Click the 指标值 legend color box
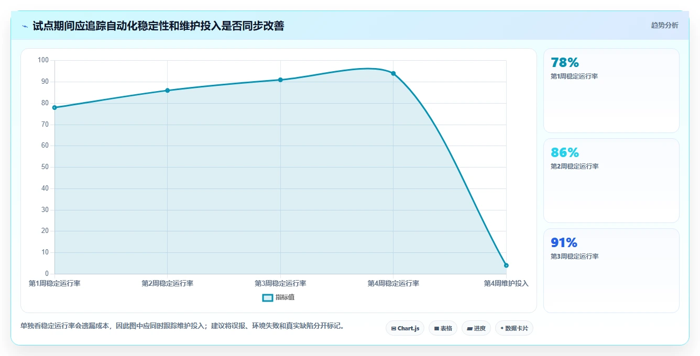The width and height of the screenshot is (700, 356). 267,297
